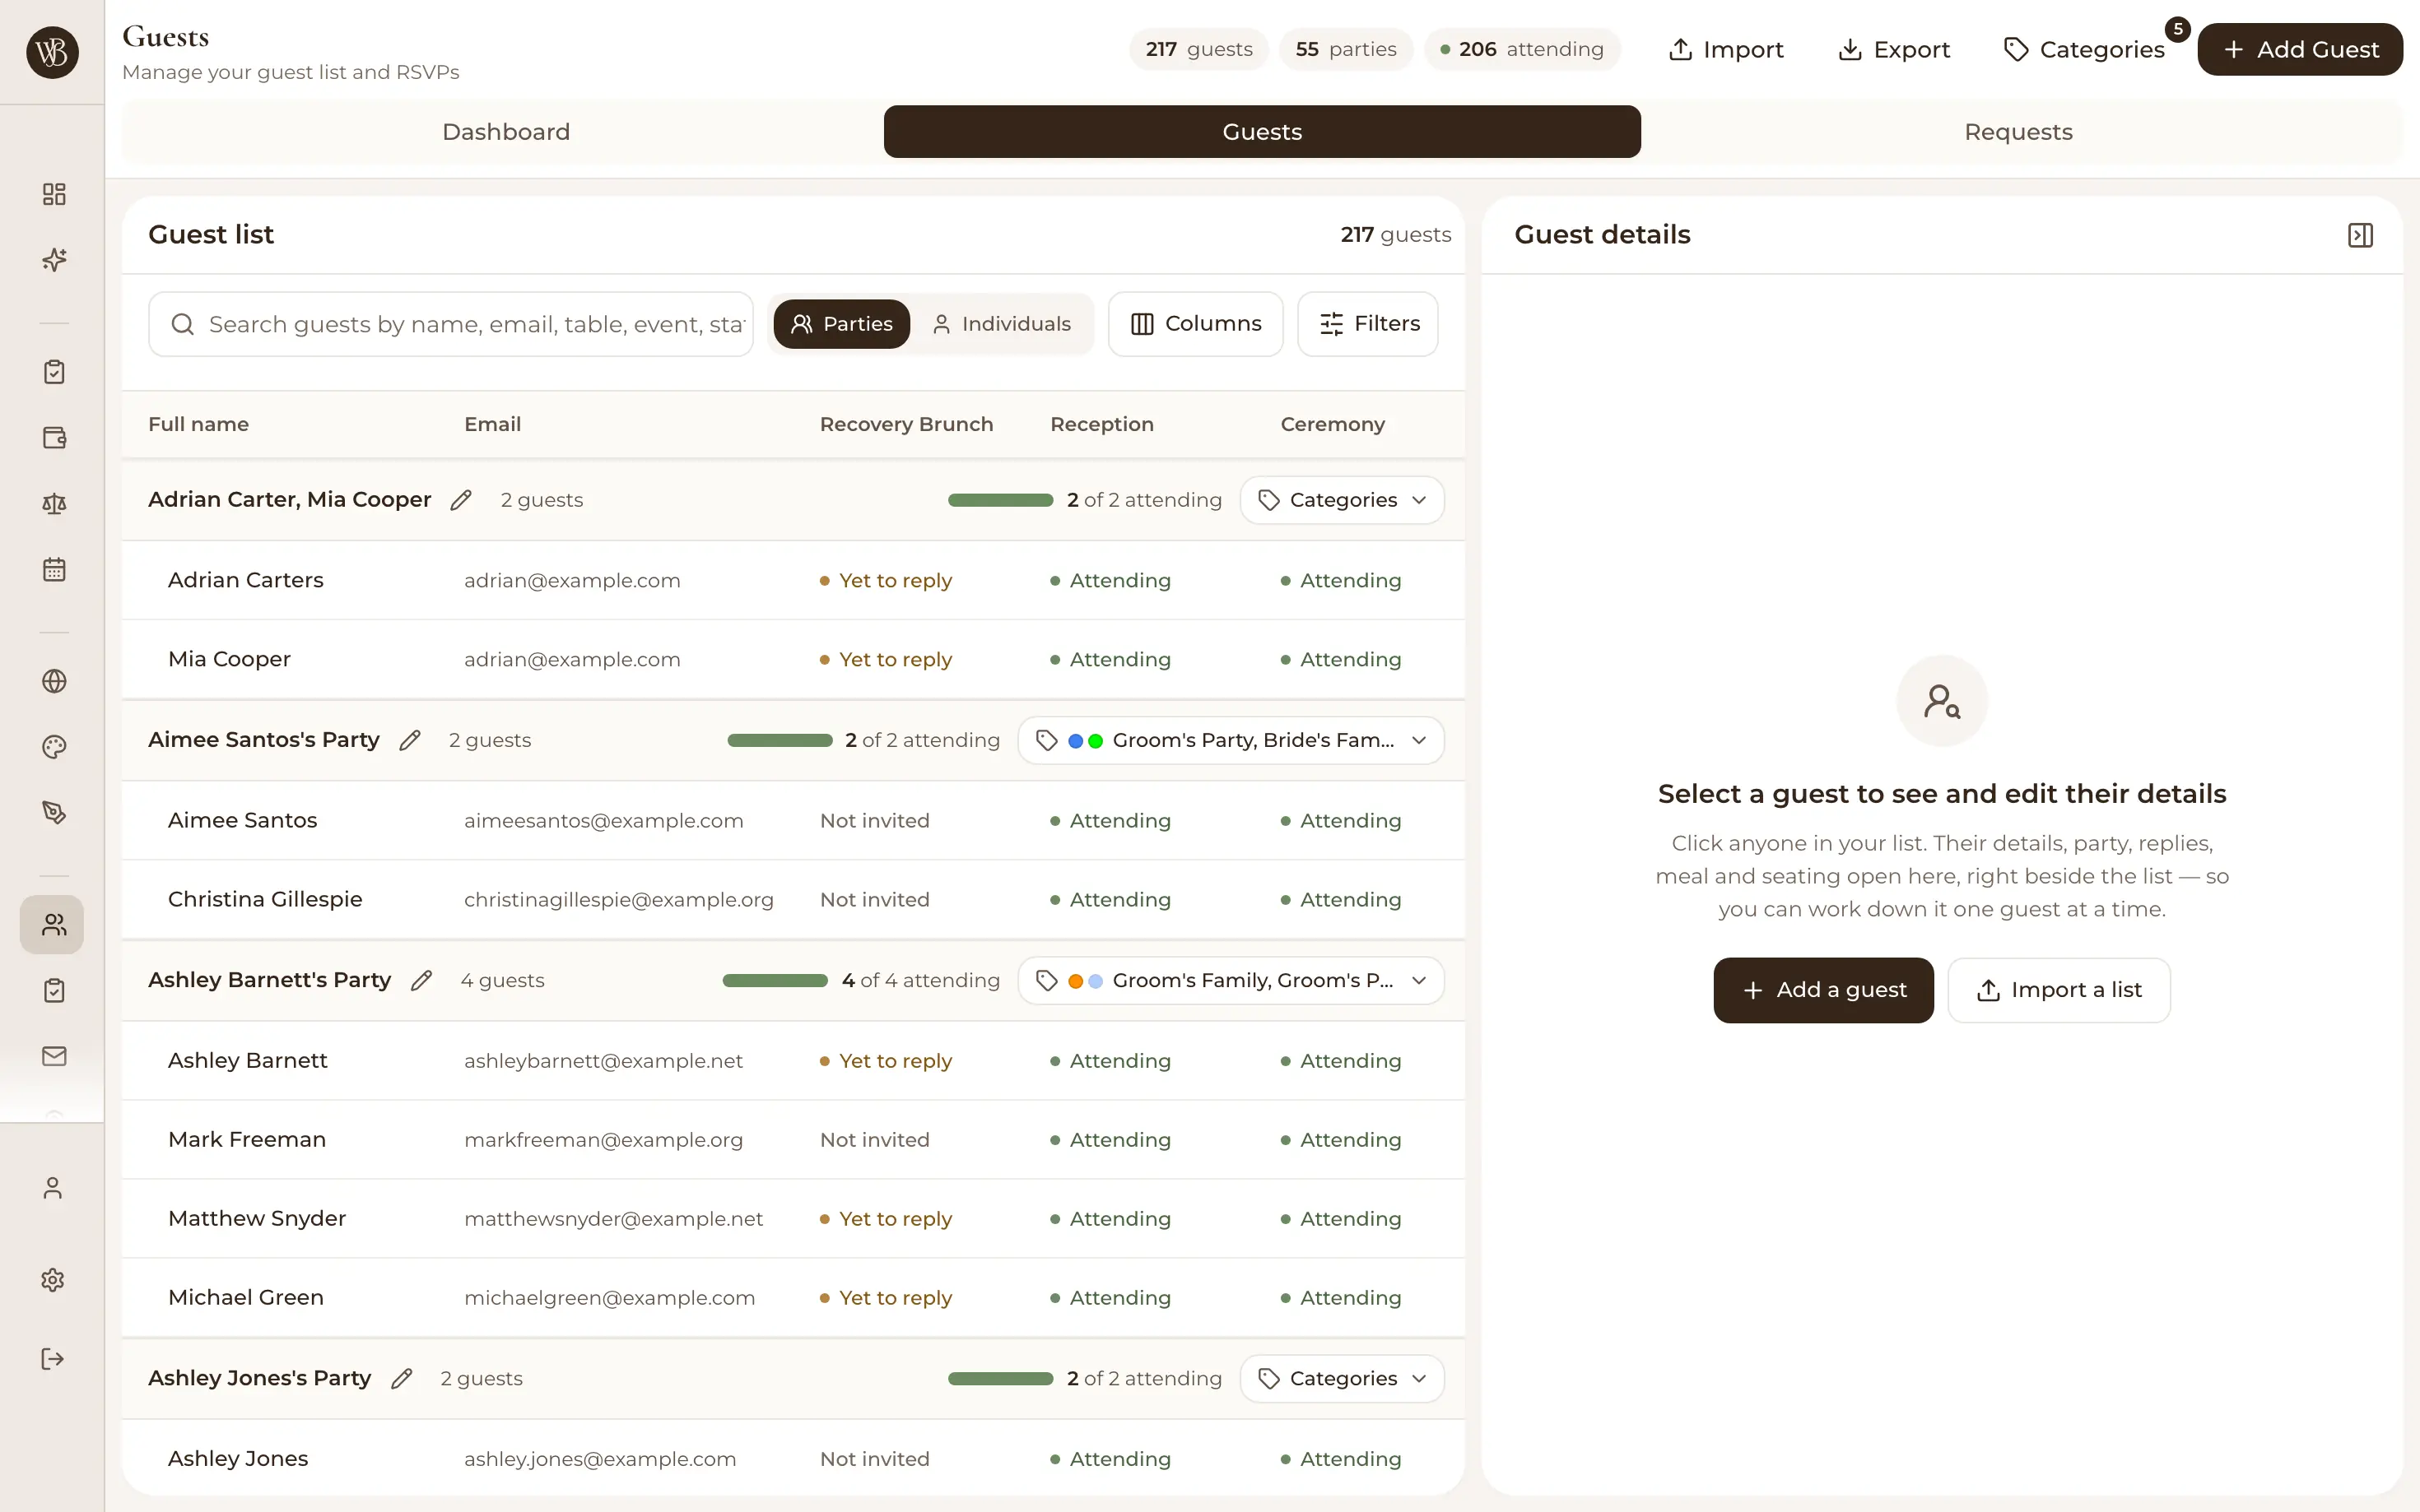Sort by the Recovery Brunch column header
Image resolution: width=2420 pixels, height=1512 pixels.
[906, 424]
